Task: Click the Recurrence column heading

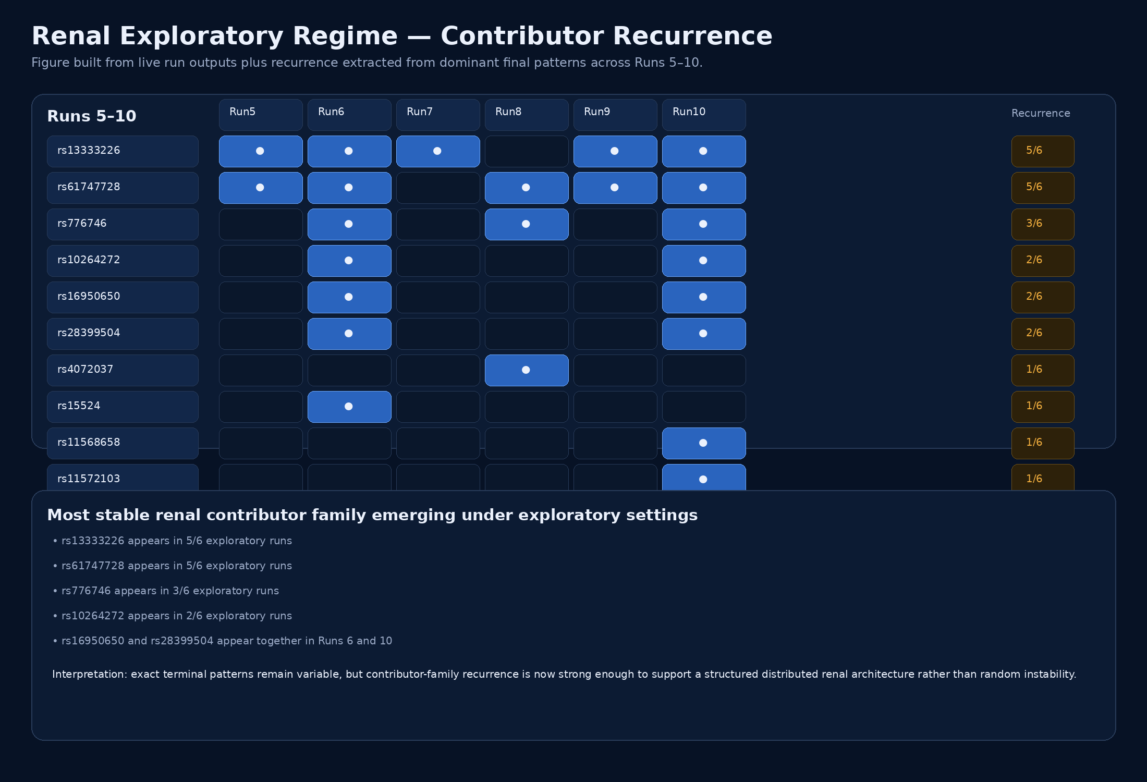Action: click(x=1041, y=114)
